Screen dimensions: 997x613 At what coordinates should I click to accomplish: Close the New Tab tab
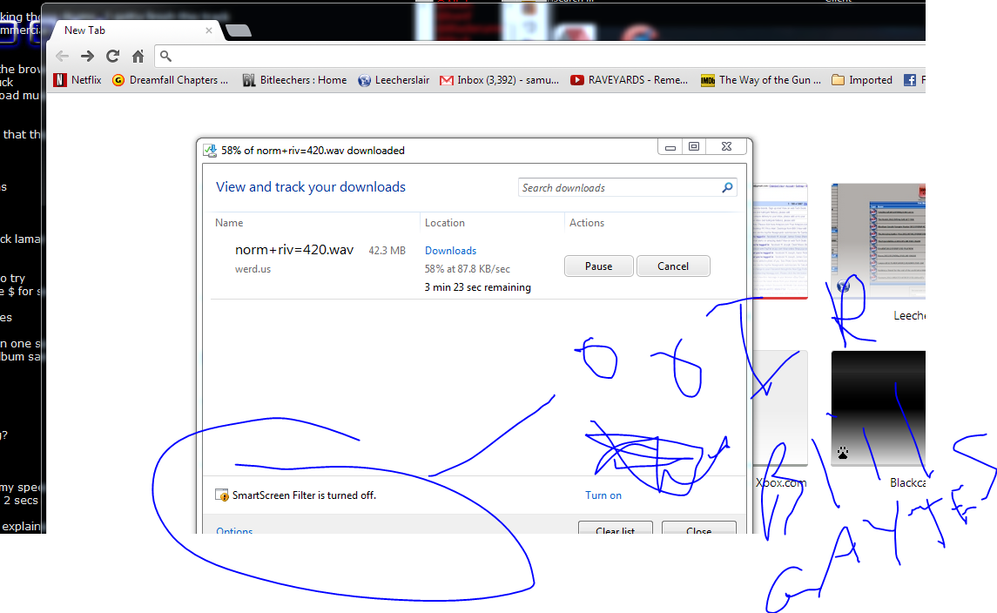(x=209, y=30)
